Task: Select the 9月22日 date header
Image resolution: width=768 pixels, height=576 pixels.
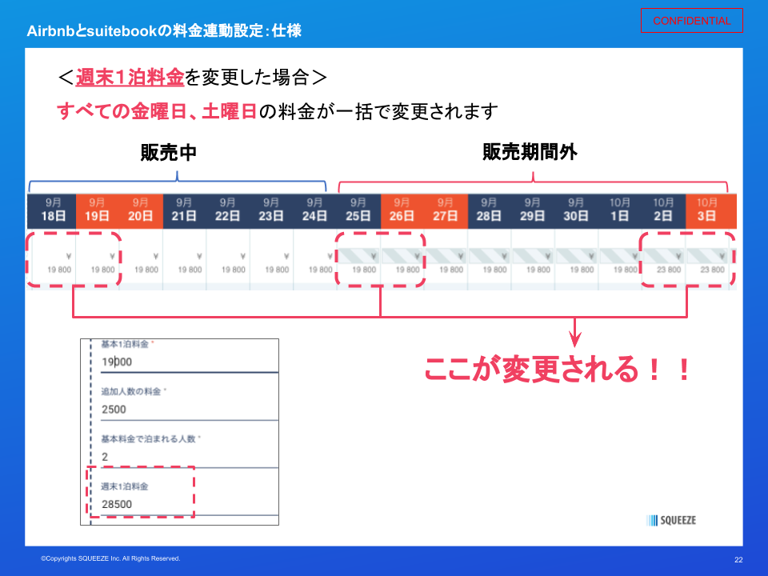Action: (x=228, y=211)
